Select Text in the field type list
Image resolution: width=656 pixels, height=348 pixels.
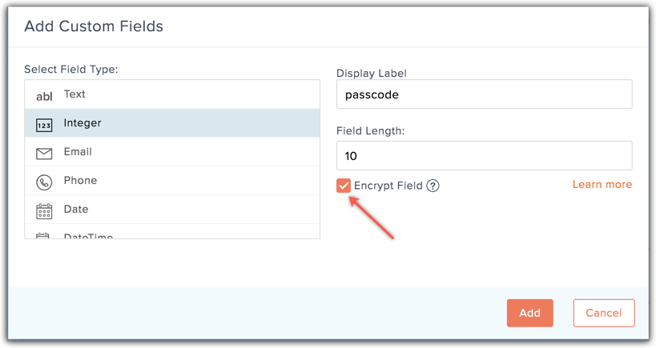172,94
